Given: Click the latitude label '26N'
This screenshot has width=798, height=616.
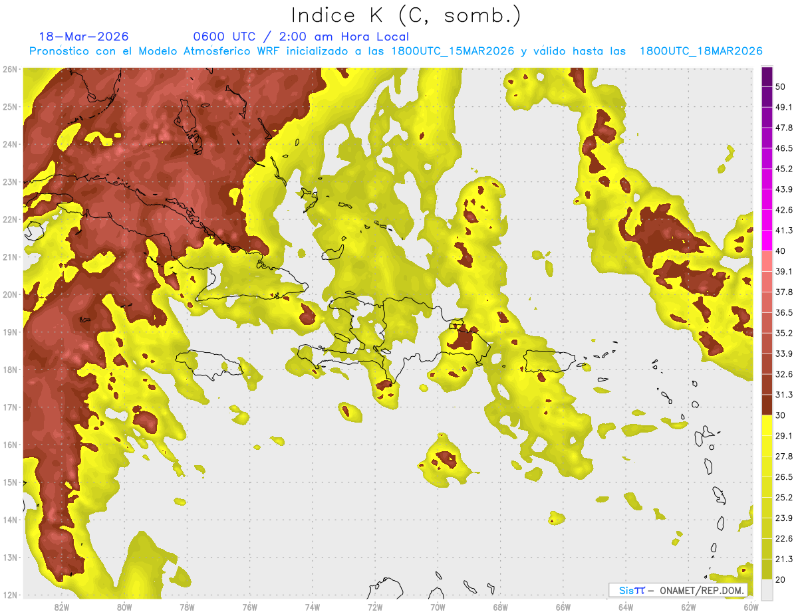Looking at the screenshot, I should pos(10,69).
